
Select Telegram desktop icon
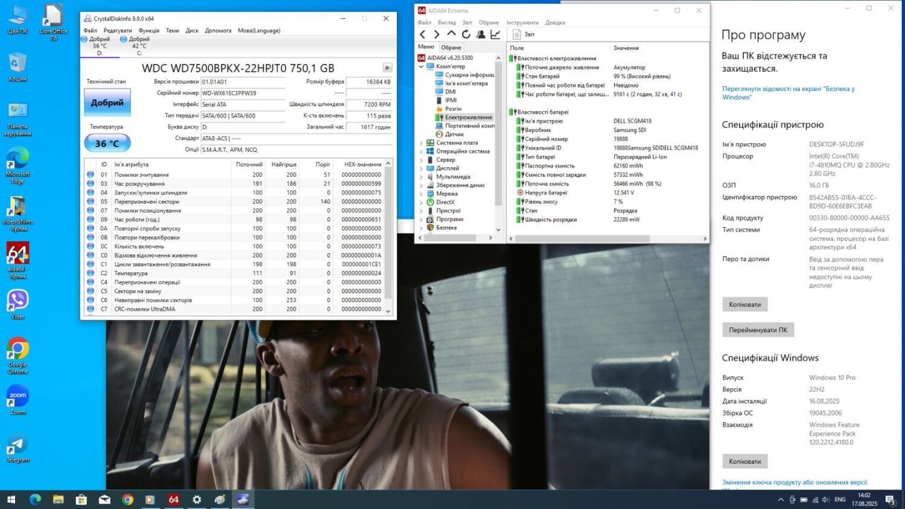pos(17,447)
